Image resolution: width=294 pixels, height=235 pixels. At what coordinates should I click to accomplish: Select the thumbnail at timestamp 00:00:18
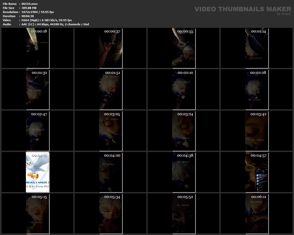pyautogui.click(x=37, y=48)
